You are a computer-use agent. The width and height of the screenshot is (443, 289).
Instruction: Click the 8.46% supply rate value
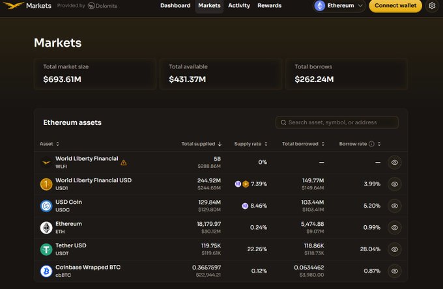[259, 206]
